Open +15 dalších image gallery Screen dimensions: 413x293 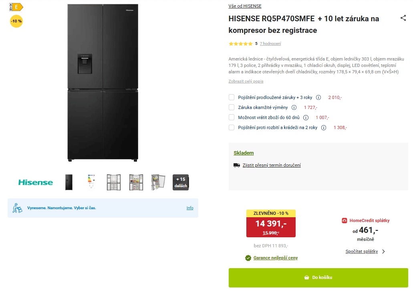[x=181, y=182]
